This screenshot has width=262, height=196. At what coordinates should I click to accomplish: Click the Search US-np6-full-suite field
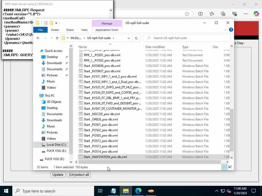pos(187,38)
